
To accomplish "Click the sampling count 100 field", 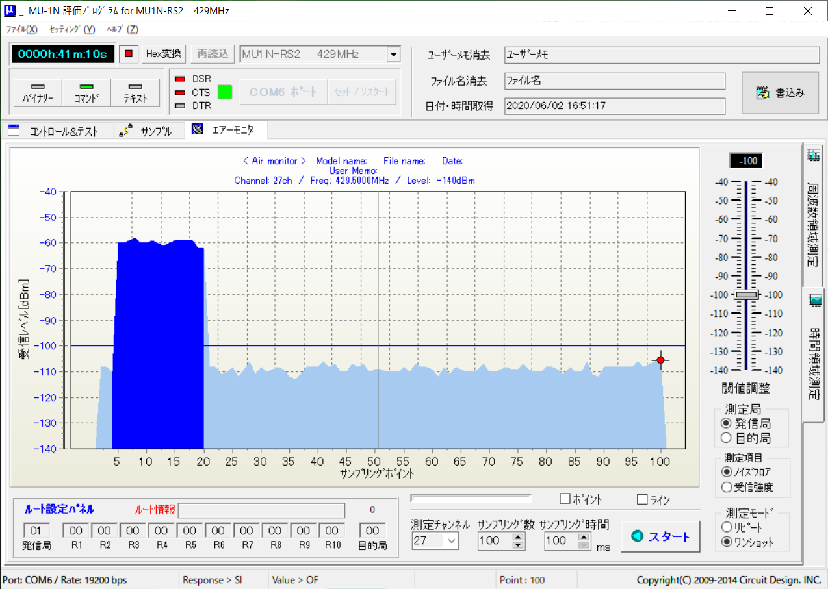I will pyautogui.click(x=495, y=540).
